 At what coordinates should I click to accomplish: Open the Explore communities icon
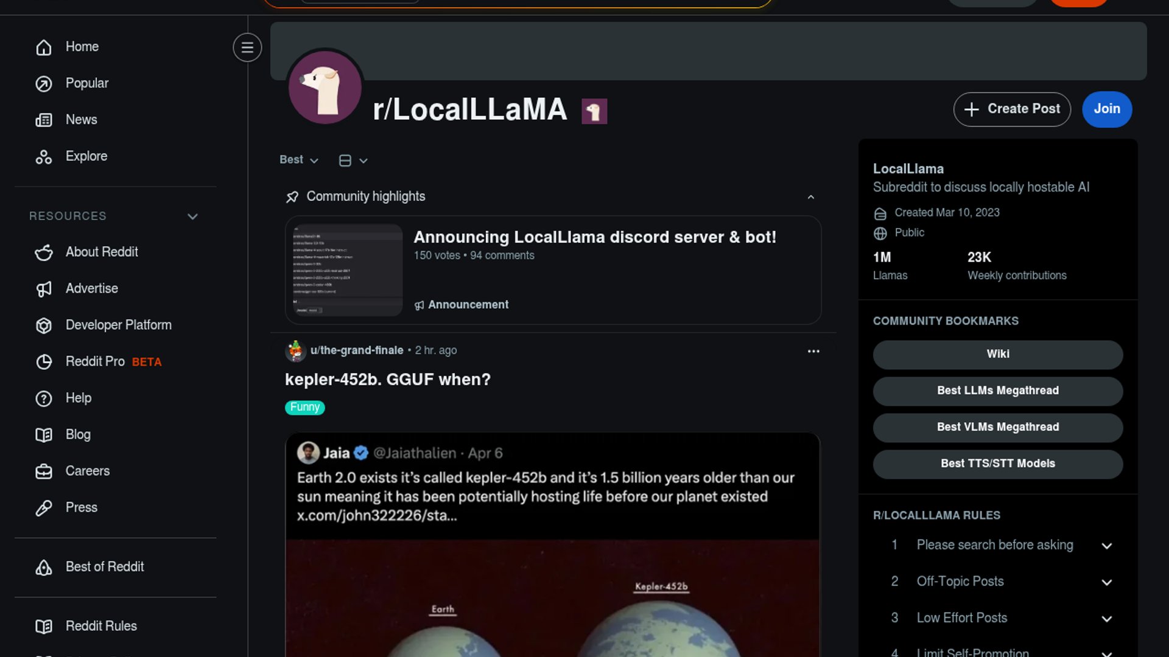click(x=44, y=156)
